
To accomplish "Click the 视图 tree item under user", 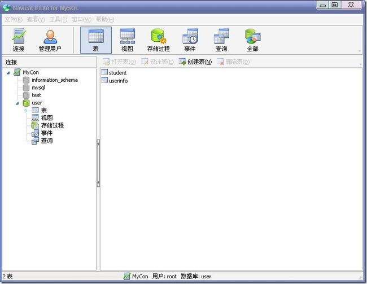I will click(47, 118).
